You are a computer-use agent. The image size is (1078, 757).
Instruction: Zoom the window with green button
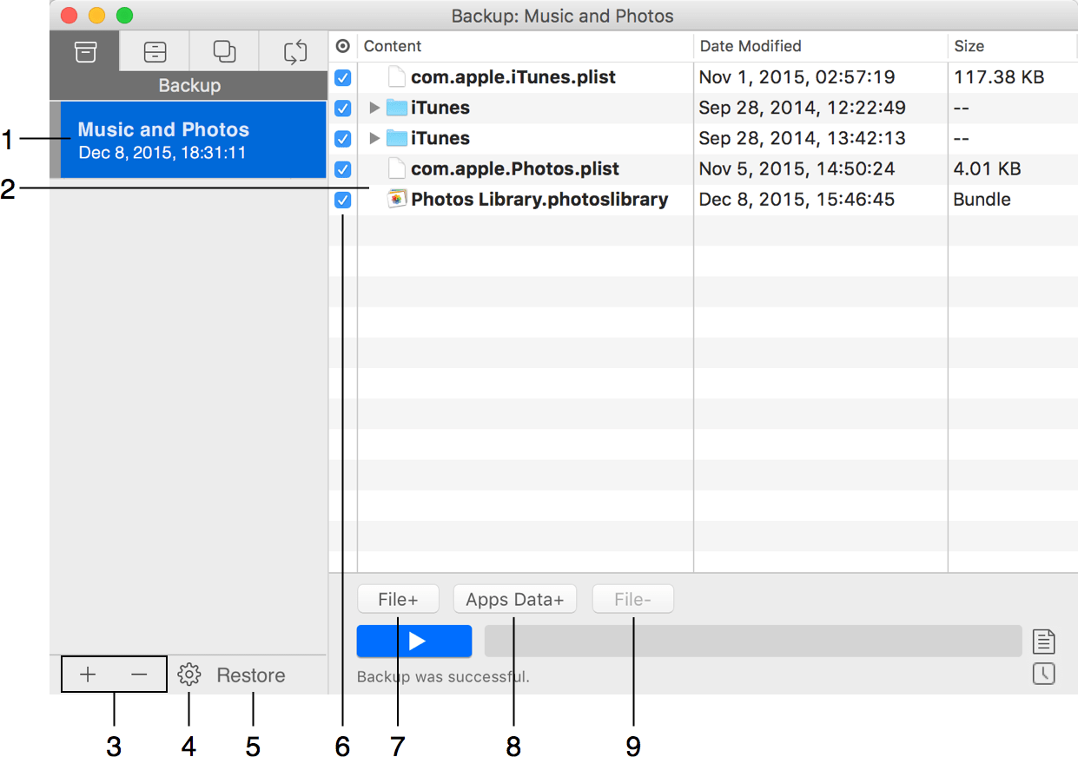click(124, 16)
